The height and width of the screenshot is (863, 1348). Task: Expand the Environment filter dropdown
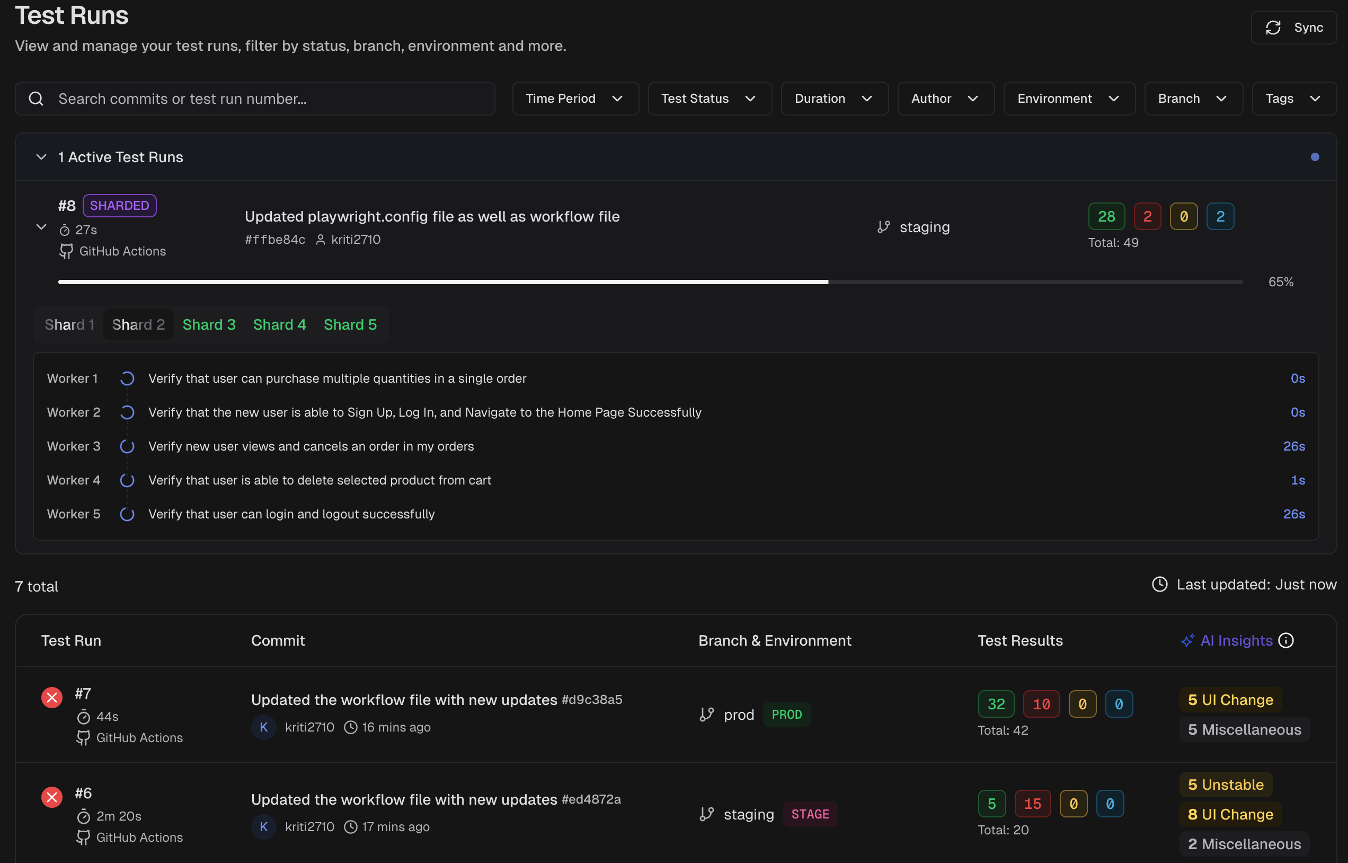tap(1069, 99)
